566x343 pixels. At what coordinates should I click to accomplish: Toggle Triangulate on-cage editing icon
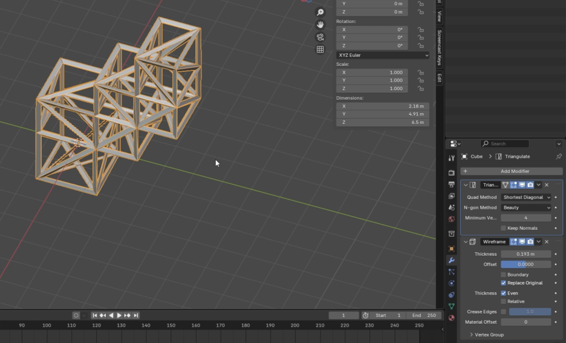pyautogui.click(x=506, y=185)
